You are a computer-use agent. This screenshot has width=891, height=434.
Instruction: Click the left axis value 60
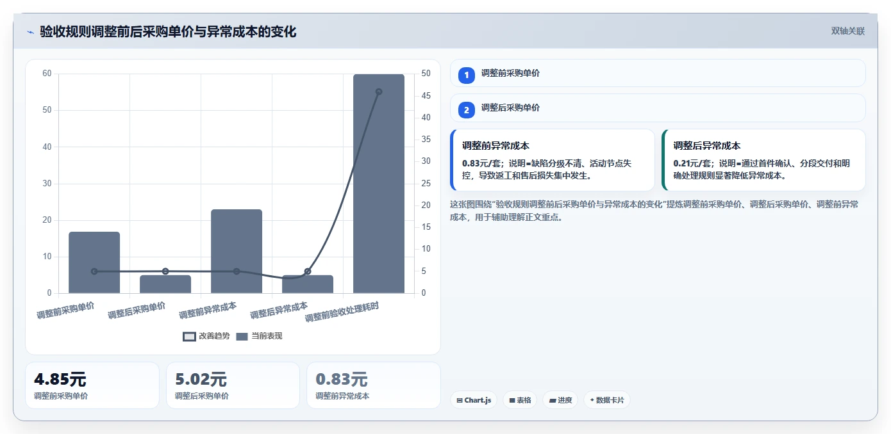(x=47, y=74)
